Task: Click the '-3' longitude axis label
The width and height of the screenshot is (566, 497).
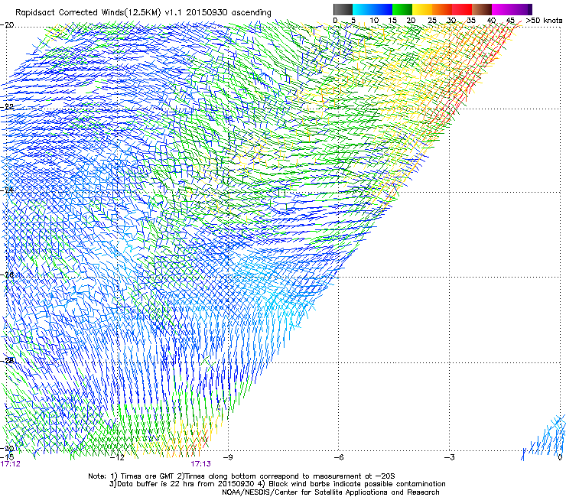Action: pyautogui.click(x=450, y=457)
